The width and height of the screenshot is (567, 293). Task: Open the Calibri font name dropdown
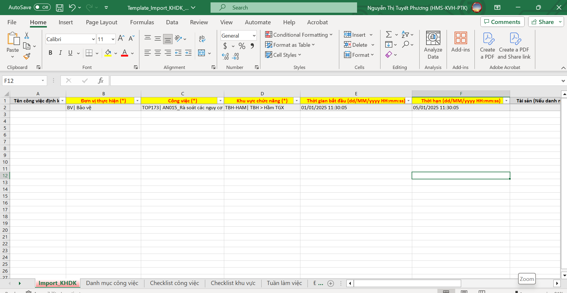[93, 39]
